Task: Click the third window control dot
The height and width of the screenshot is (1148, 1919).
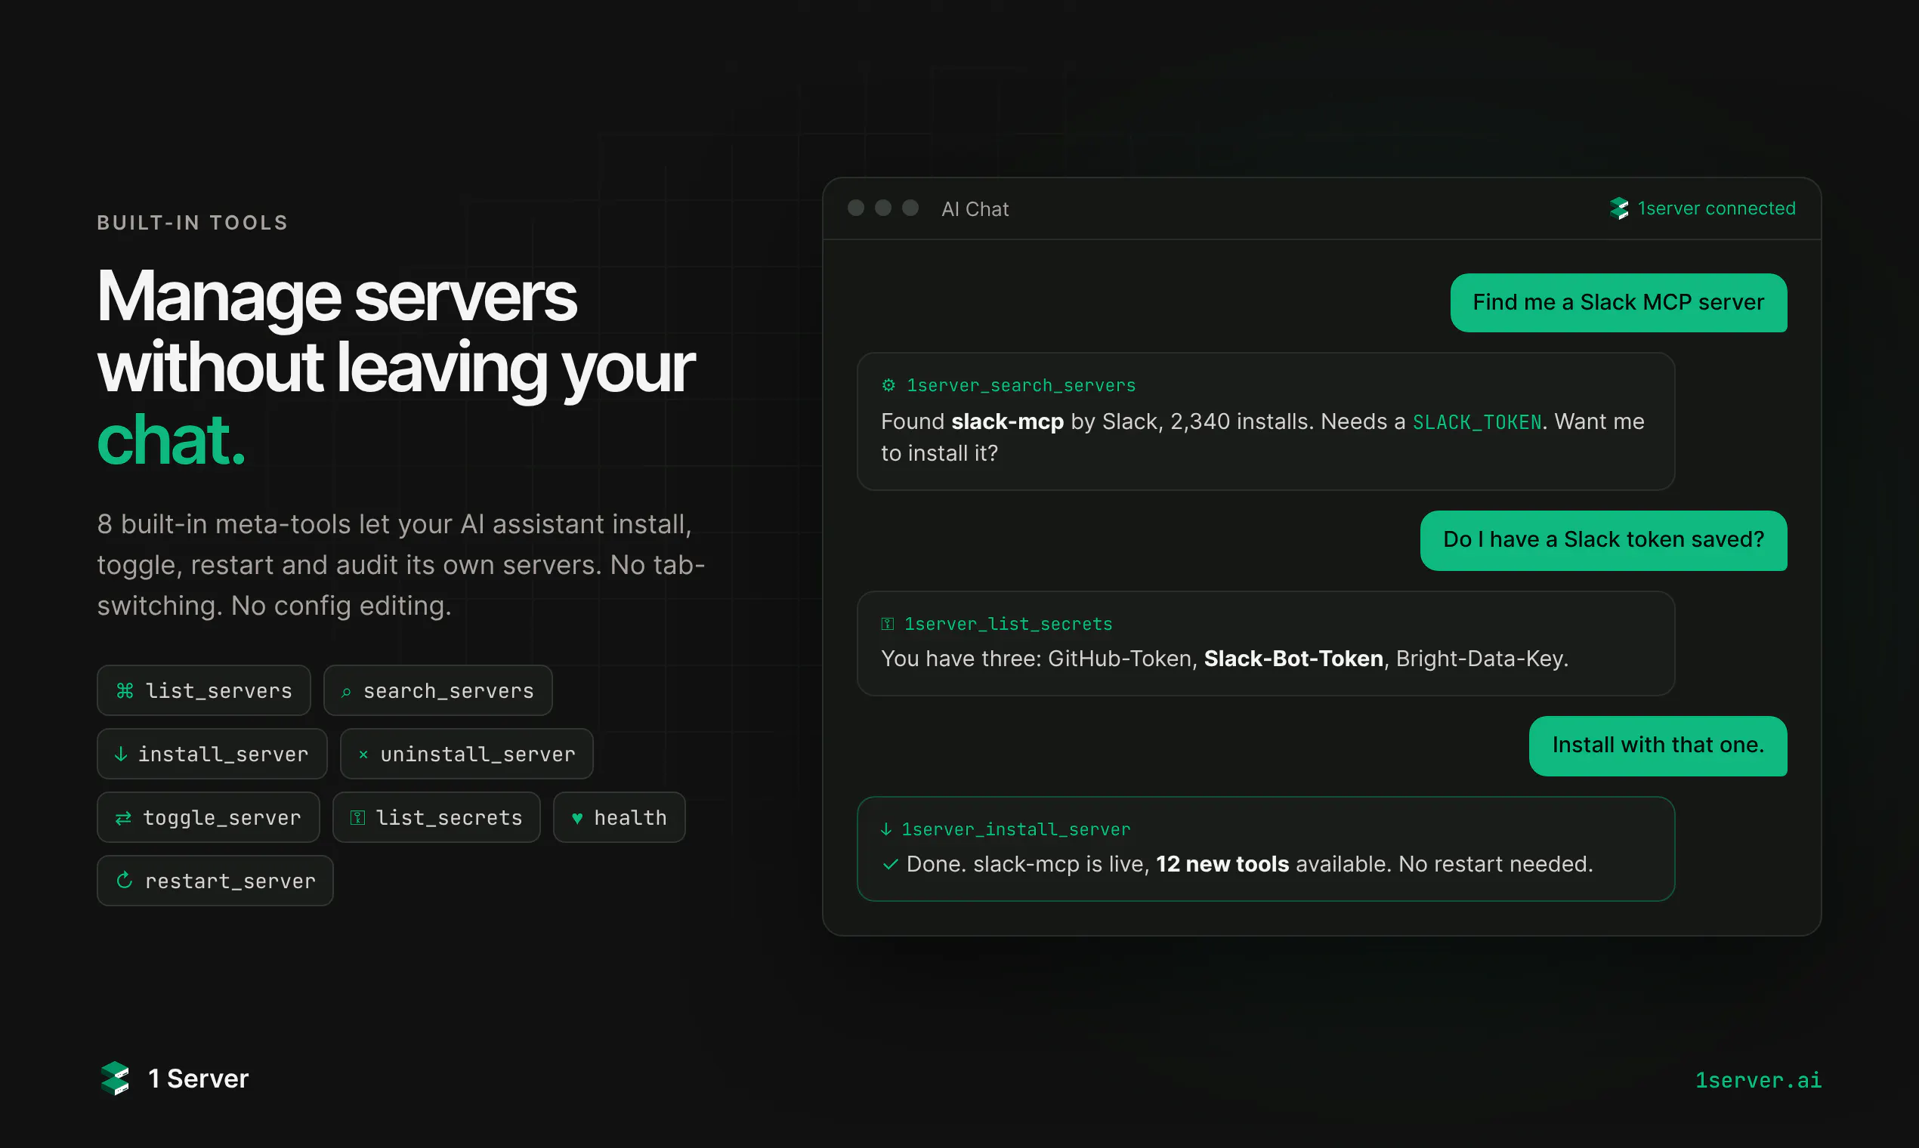Action: tap(910, 208)
